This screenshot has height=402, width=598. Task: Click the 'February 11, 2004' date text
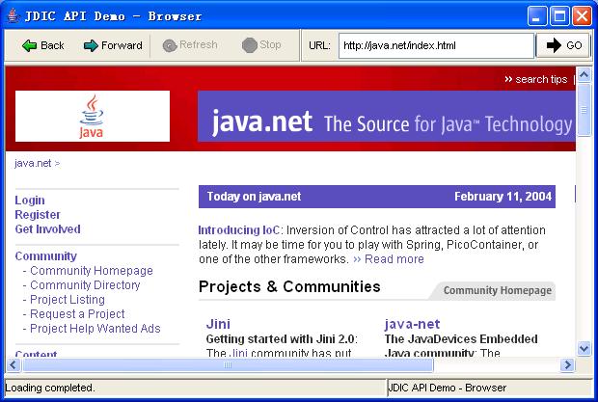[503, 197]
